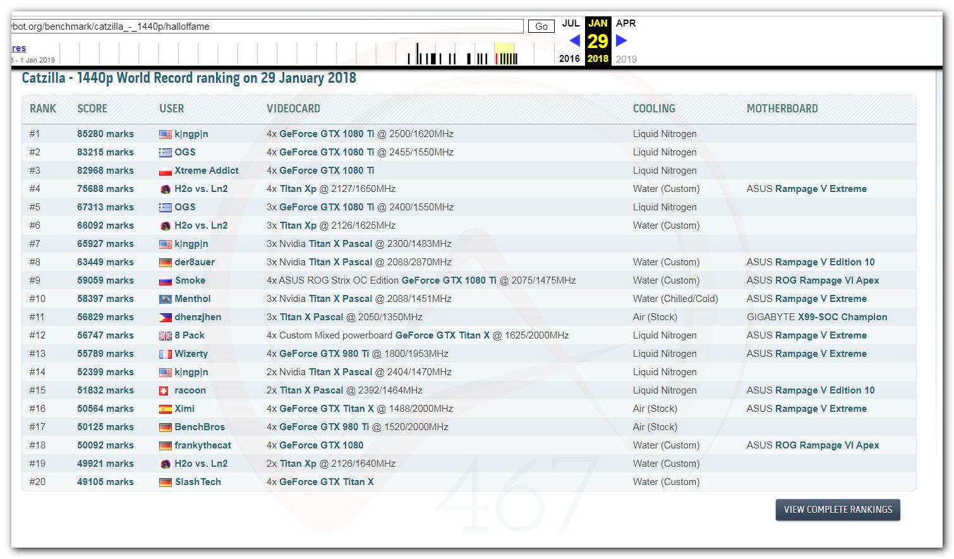Open user frankythecat's profile
The width and height of the screenshot is (954, 559).
pyautogui.click(x=203, y=445)
